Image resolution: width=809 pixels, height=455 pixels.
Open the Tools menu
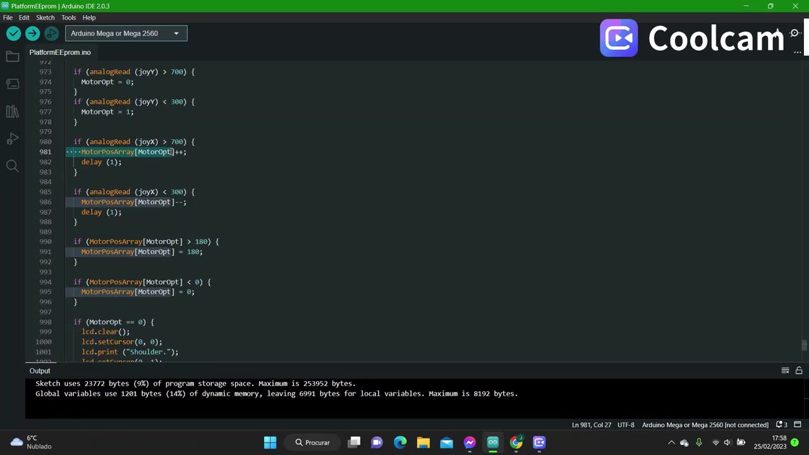tap(68, 18)
